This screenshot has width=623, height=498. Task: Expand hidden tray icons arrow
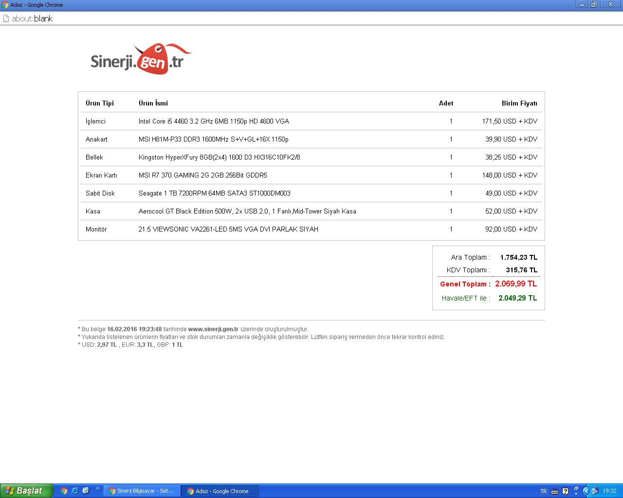click(x=586, y=491)
